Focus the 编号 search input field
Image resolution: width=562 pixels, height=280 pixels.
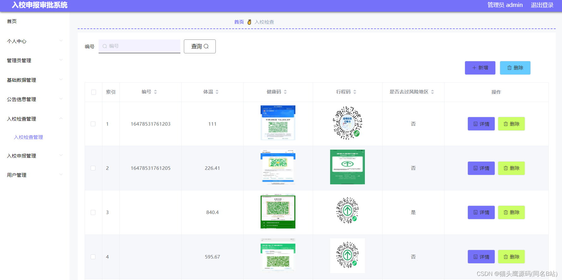point(139,46)
